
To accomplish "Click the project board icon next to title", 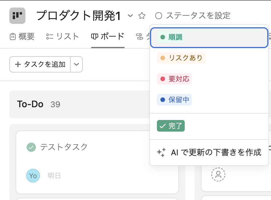I will click(x=17, y=16).
